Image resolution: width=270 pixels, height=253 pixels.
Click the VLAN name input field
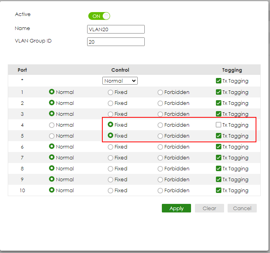pos(116,29)
